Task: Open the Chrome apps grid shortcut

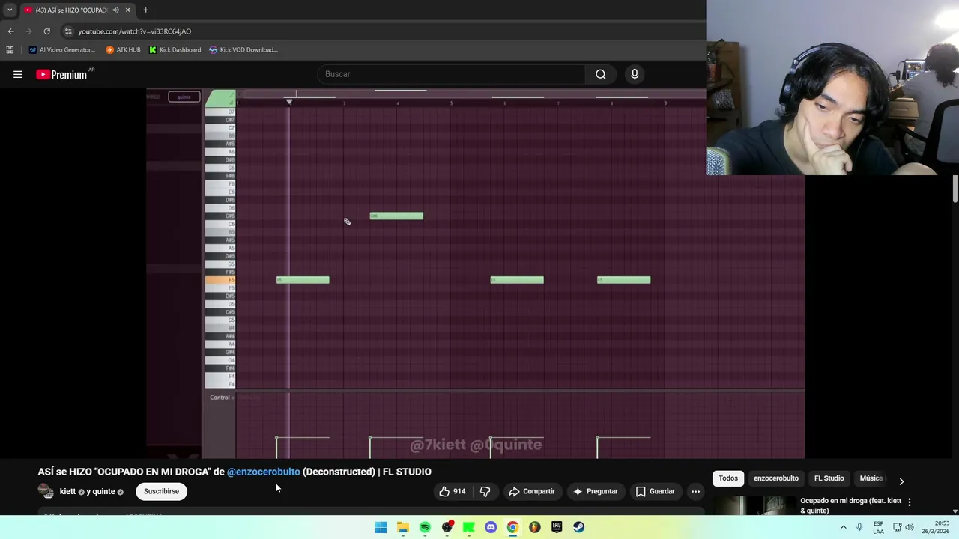Action: [x=10, y=50]
